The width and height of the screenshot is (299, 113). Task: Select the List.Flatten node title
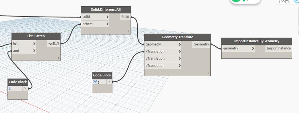36,36
